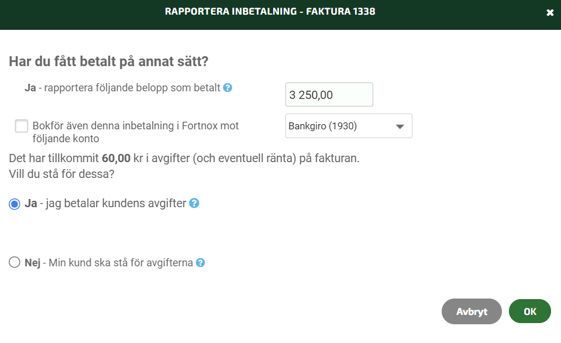
Task: Confirm the payment with the OK button
Action: [530, 311]
